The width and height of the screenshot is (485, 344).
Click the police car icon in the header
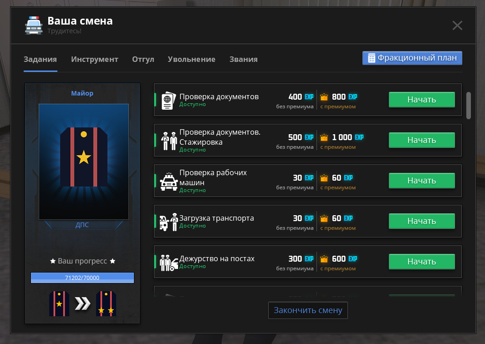pyautogui.click(x=34, y=25)
